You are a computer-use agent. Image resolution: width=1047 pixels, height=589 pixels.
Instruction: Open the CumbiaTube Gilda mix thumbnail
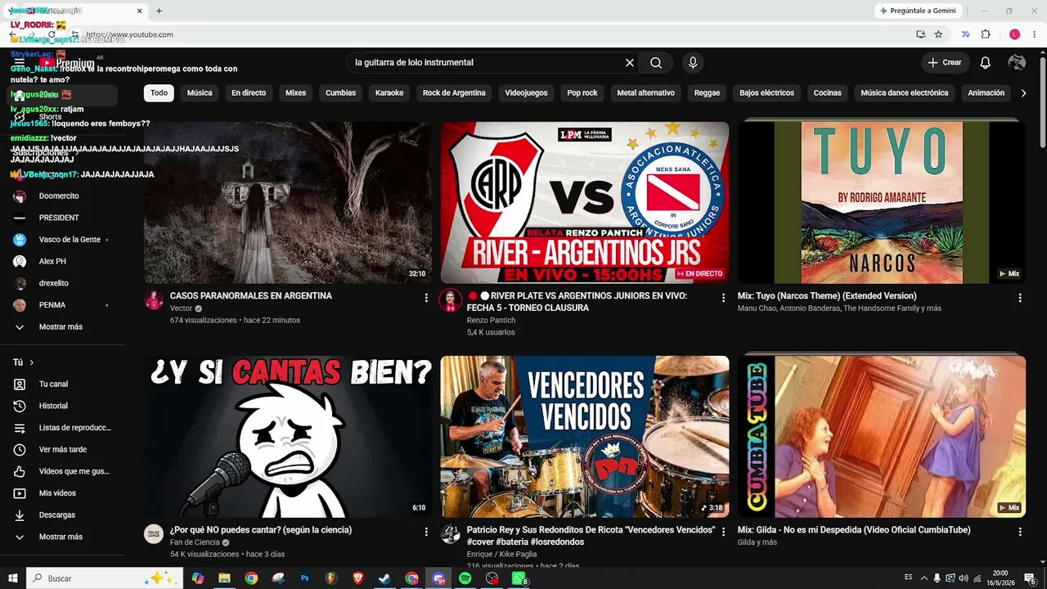[x=882, y=437]
